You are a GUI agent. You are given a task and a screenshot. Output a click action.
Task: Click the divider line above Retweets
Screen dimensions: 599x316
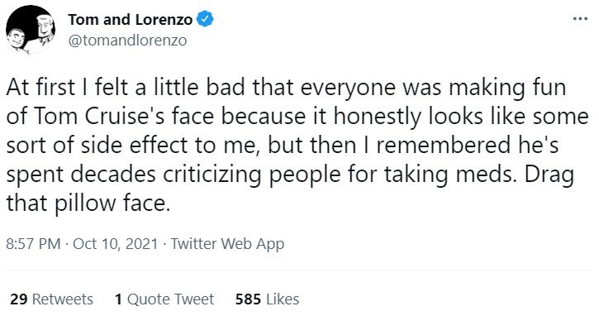tap(297, 271)
